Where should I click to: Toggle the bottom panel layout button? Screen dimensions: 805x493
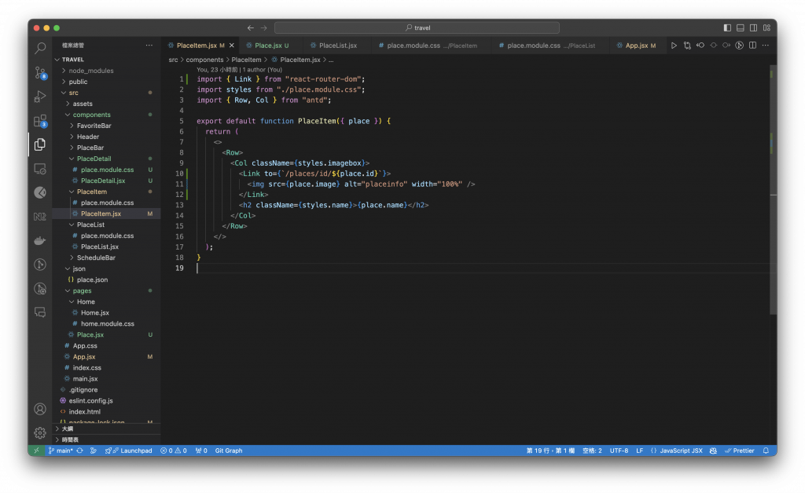pos(740,27)
